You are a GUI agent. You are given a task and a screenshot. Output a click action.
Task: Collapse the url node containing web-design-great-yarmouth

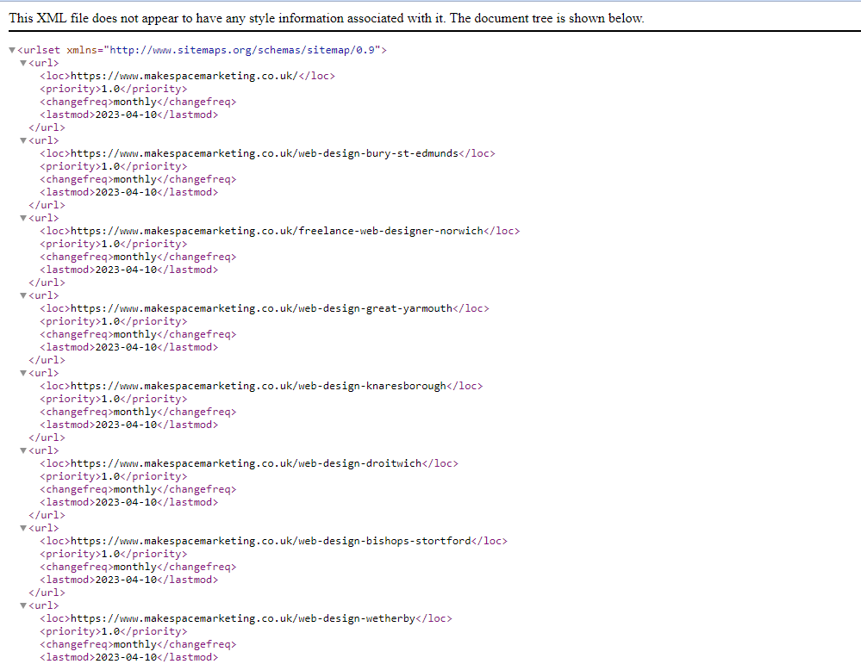(x=23, y=295)
